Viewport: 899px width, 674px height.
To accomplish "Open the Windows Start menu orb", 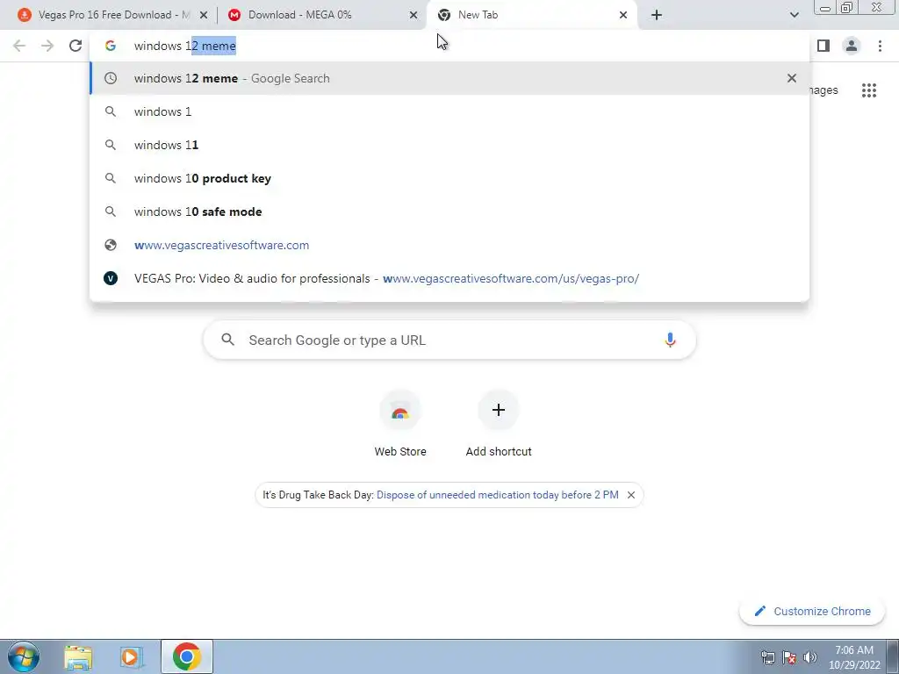I will [x=24, y=656].
